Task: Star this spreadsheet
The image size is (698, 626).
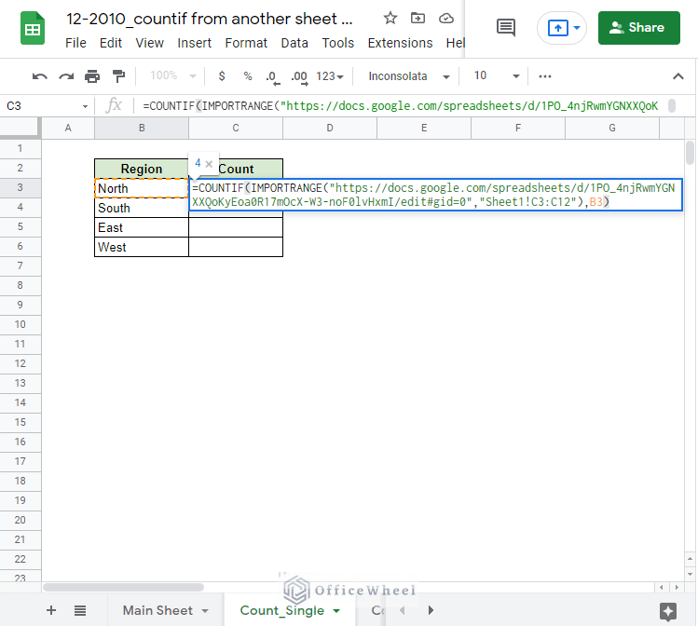Action: pos(390,19)
